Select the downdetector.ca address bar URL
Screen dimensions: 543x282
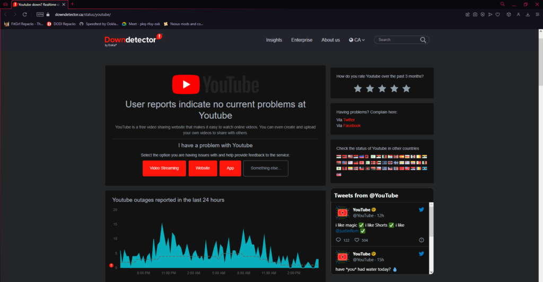83,14
